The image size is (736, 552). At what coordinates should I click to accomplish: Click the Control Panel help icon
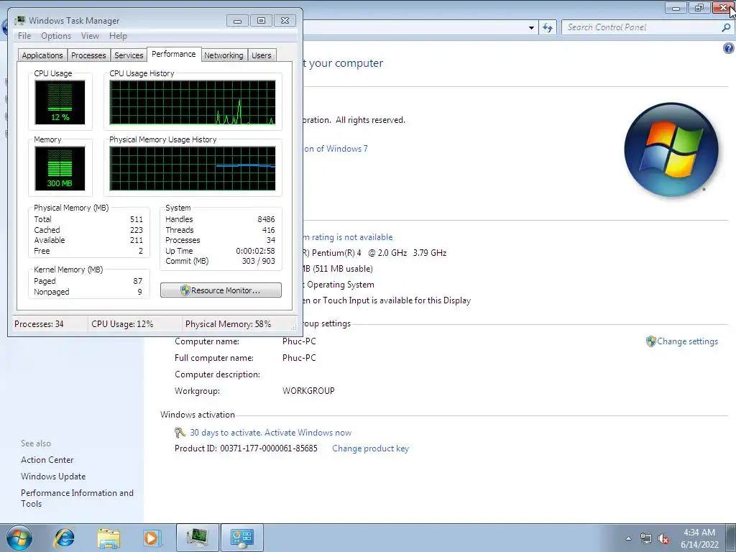[729, 48]
